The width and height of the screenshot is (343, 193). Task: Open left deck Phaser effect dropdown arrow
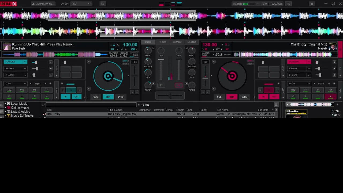pos(25,75)
